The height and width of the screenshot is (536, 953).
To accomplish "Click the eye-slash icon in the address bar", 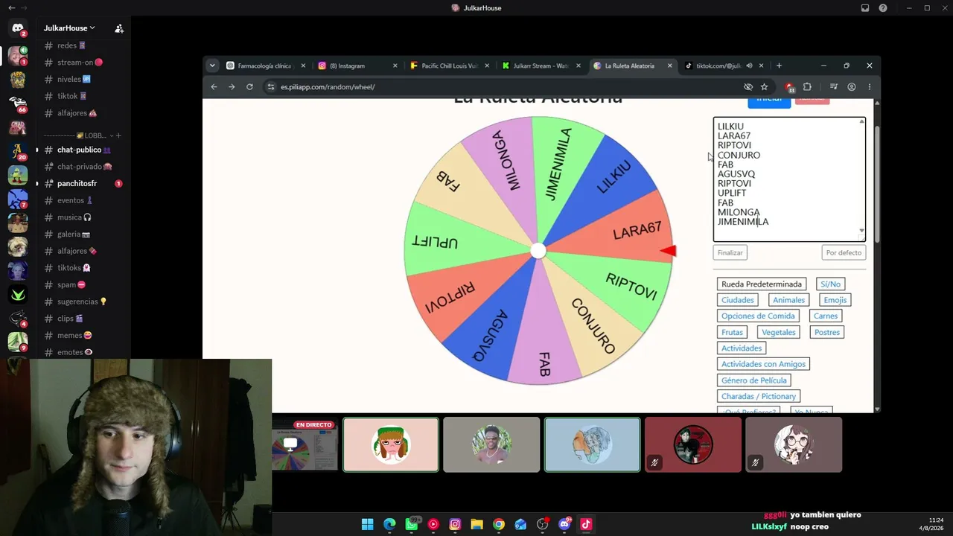I will (x=748, y=87).
